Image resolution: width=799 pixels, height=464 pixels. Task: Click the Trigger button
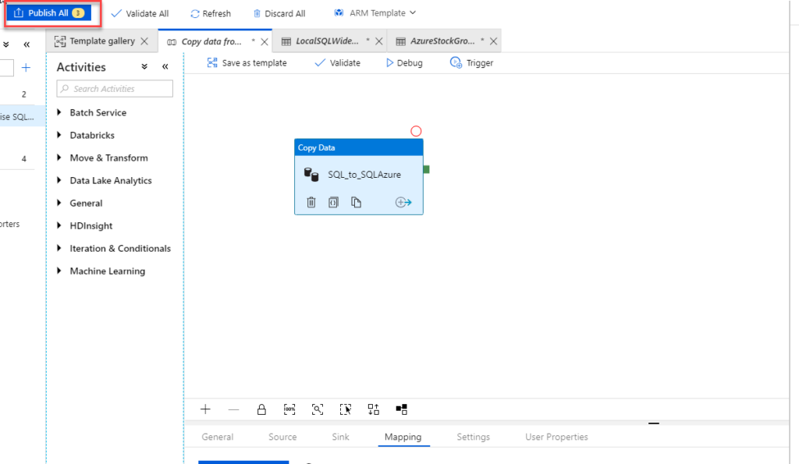[x=471, y=62]
